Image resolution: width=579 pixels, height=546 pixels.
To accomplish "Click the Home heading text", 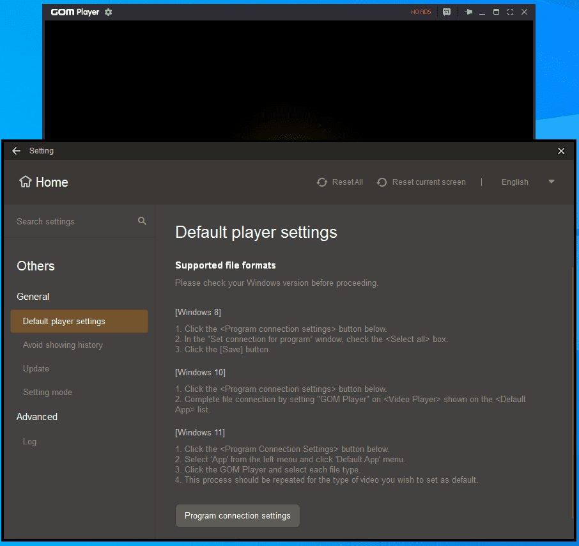I will 52,182.
